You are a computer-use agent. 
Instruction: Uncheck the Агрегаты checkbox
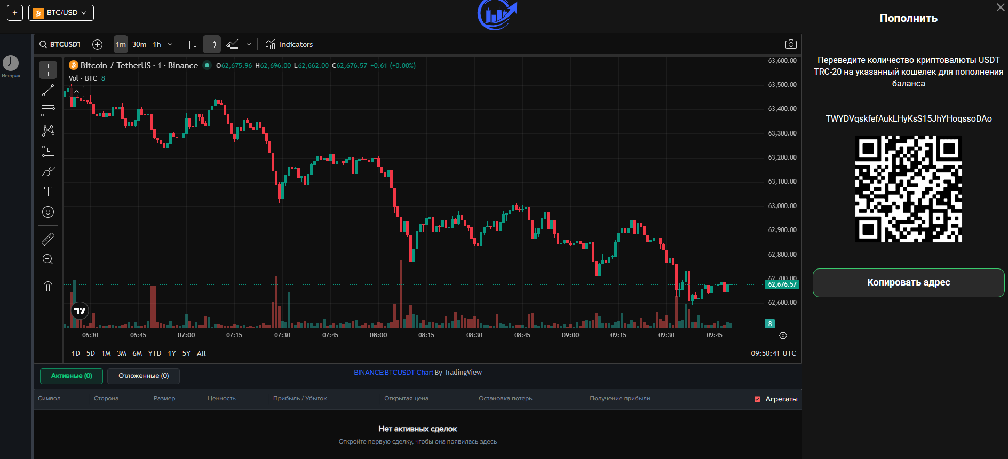point(757,399)
